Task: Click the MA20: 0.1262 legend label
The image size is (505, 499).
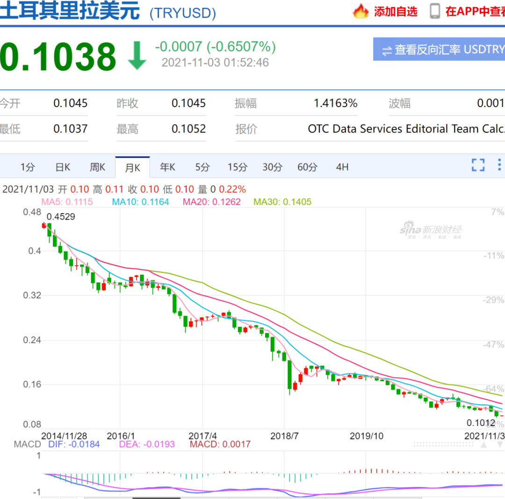Action: point(212,202)
